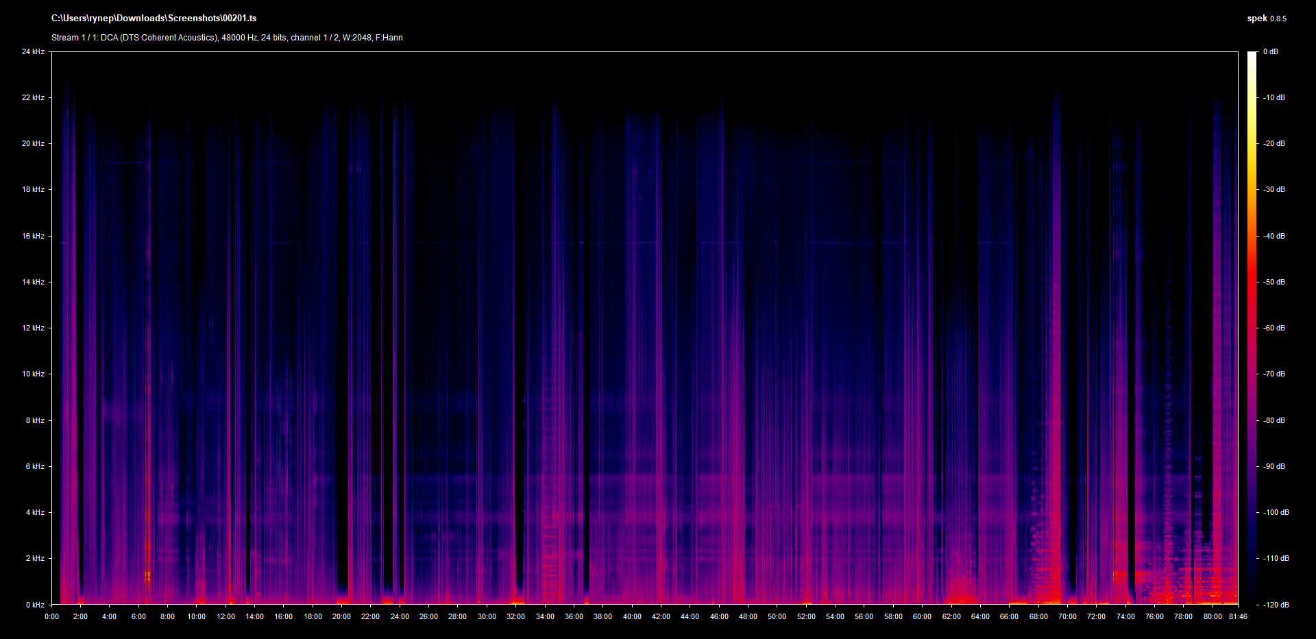Click the 81:46 end time marker
Image resolution: width=1316 pixels, height=639 pixels.
click(1238, 616)
